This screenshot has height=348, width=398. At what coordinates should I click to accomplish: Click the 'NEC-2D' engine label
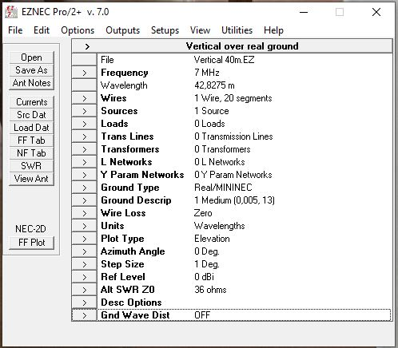tap(30, 229)
